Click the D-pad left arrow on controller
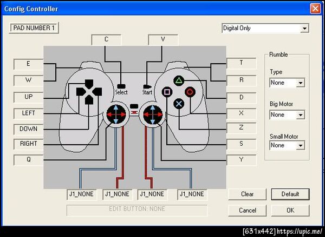This screenshot has width=325, height=237. click(x=81, y=92)
